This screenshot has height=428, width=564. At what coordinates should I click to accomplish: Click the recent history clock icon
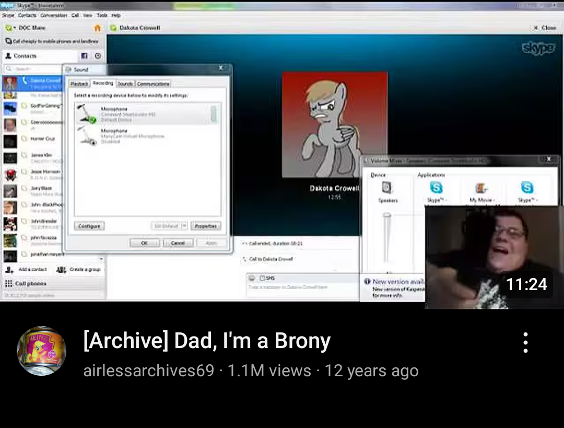click(98, 56)
